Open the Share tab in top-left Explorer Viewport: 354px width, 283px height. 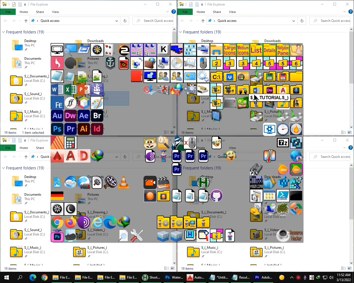pos(40,12)
